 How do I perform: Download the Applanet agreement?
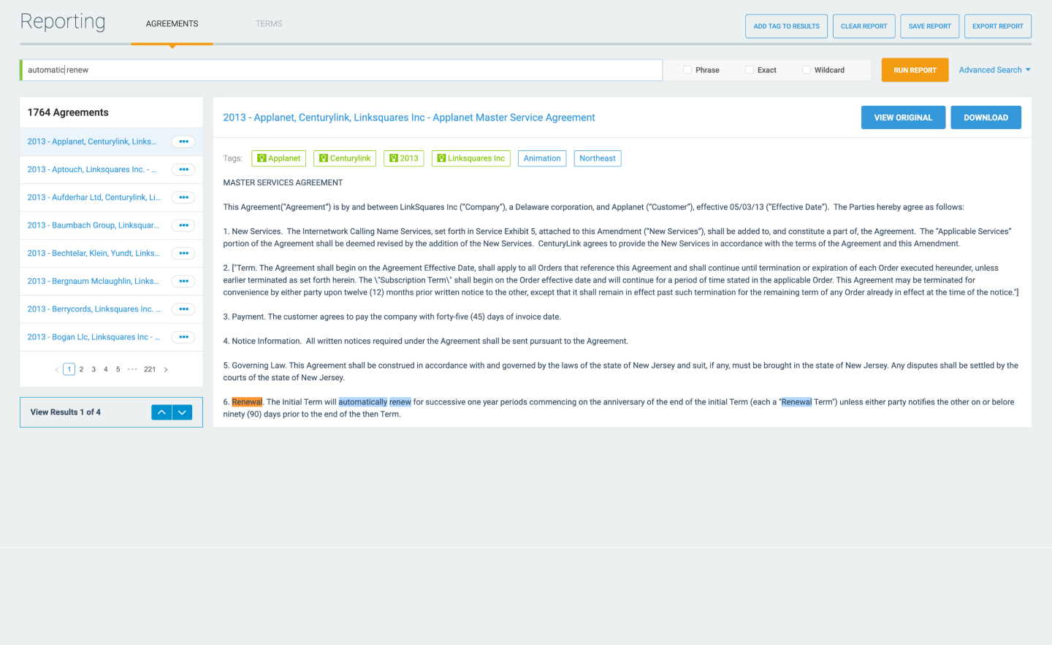[x=986, y=117]
